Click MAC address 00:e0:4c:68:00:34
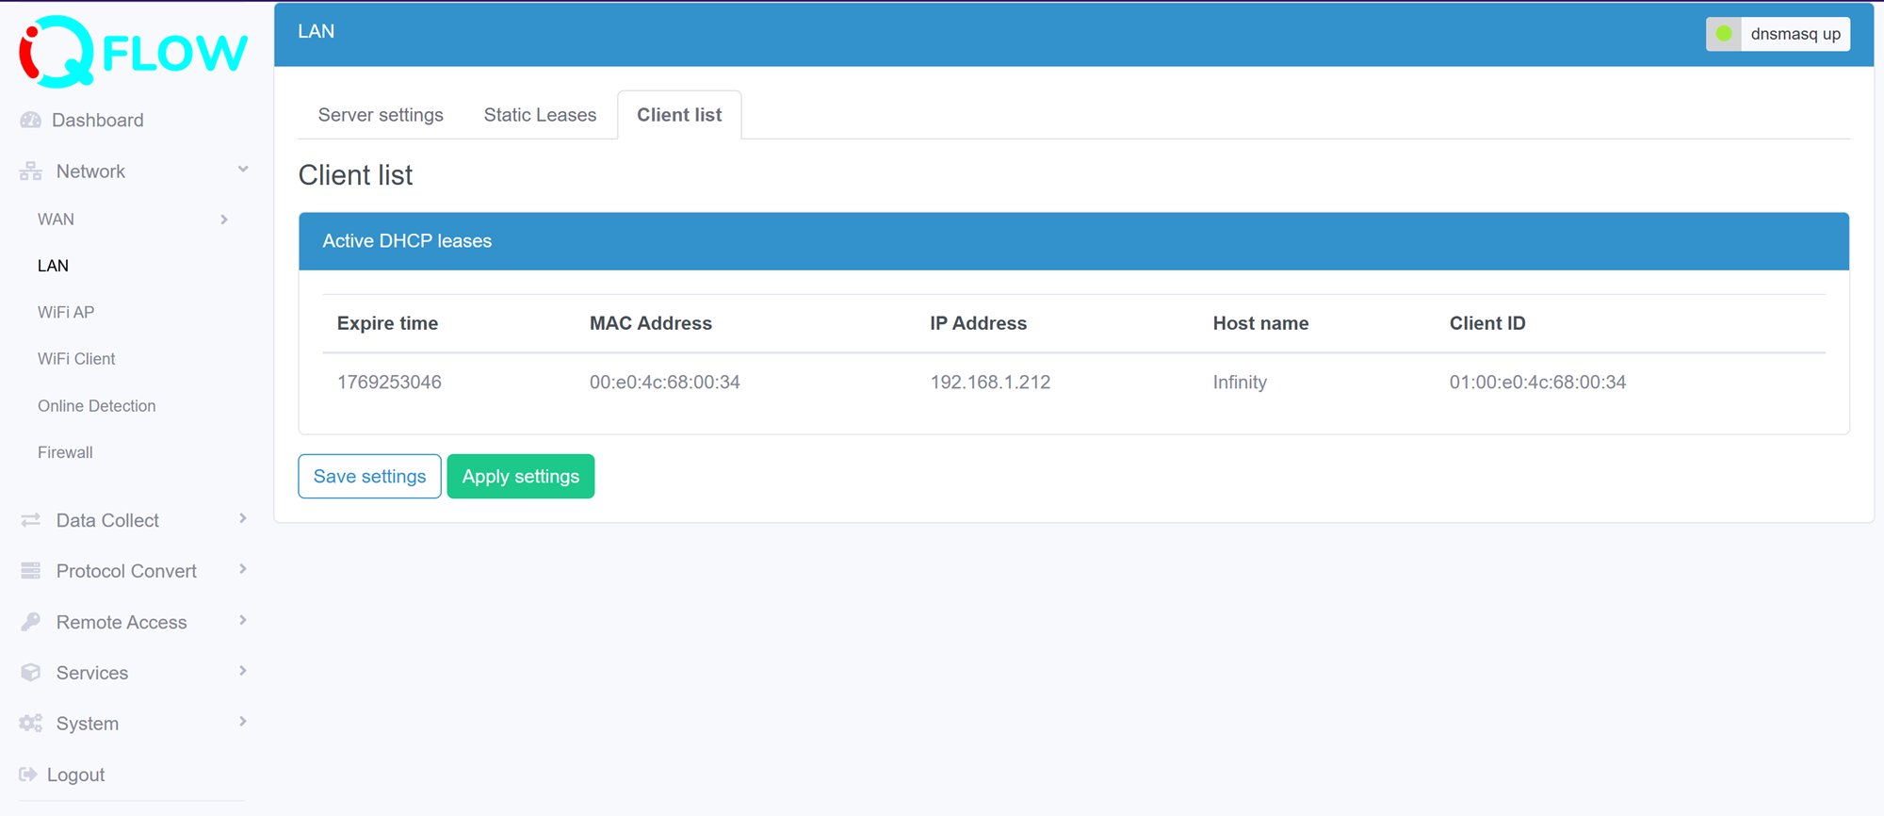The image size is (1884, 816). pos(665,382)
